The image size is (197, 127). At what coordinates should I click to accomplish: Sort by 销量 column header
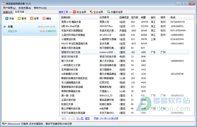tap(145, 17)
